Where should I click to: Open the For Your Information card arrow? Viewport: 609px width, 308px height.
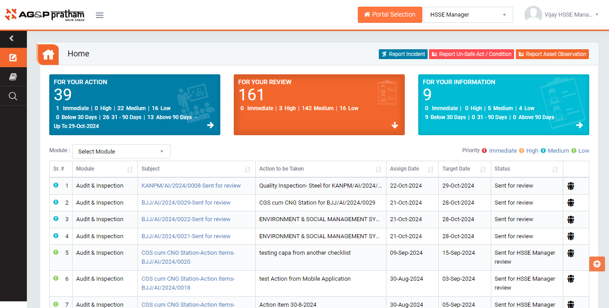579,125
